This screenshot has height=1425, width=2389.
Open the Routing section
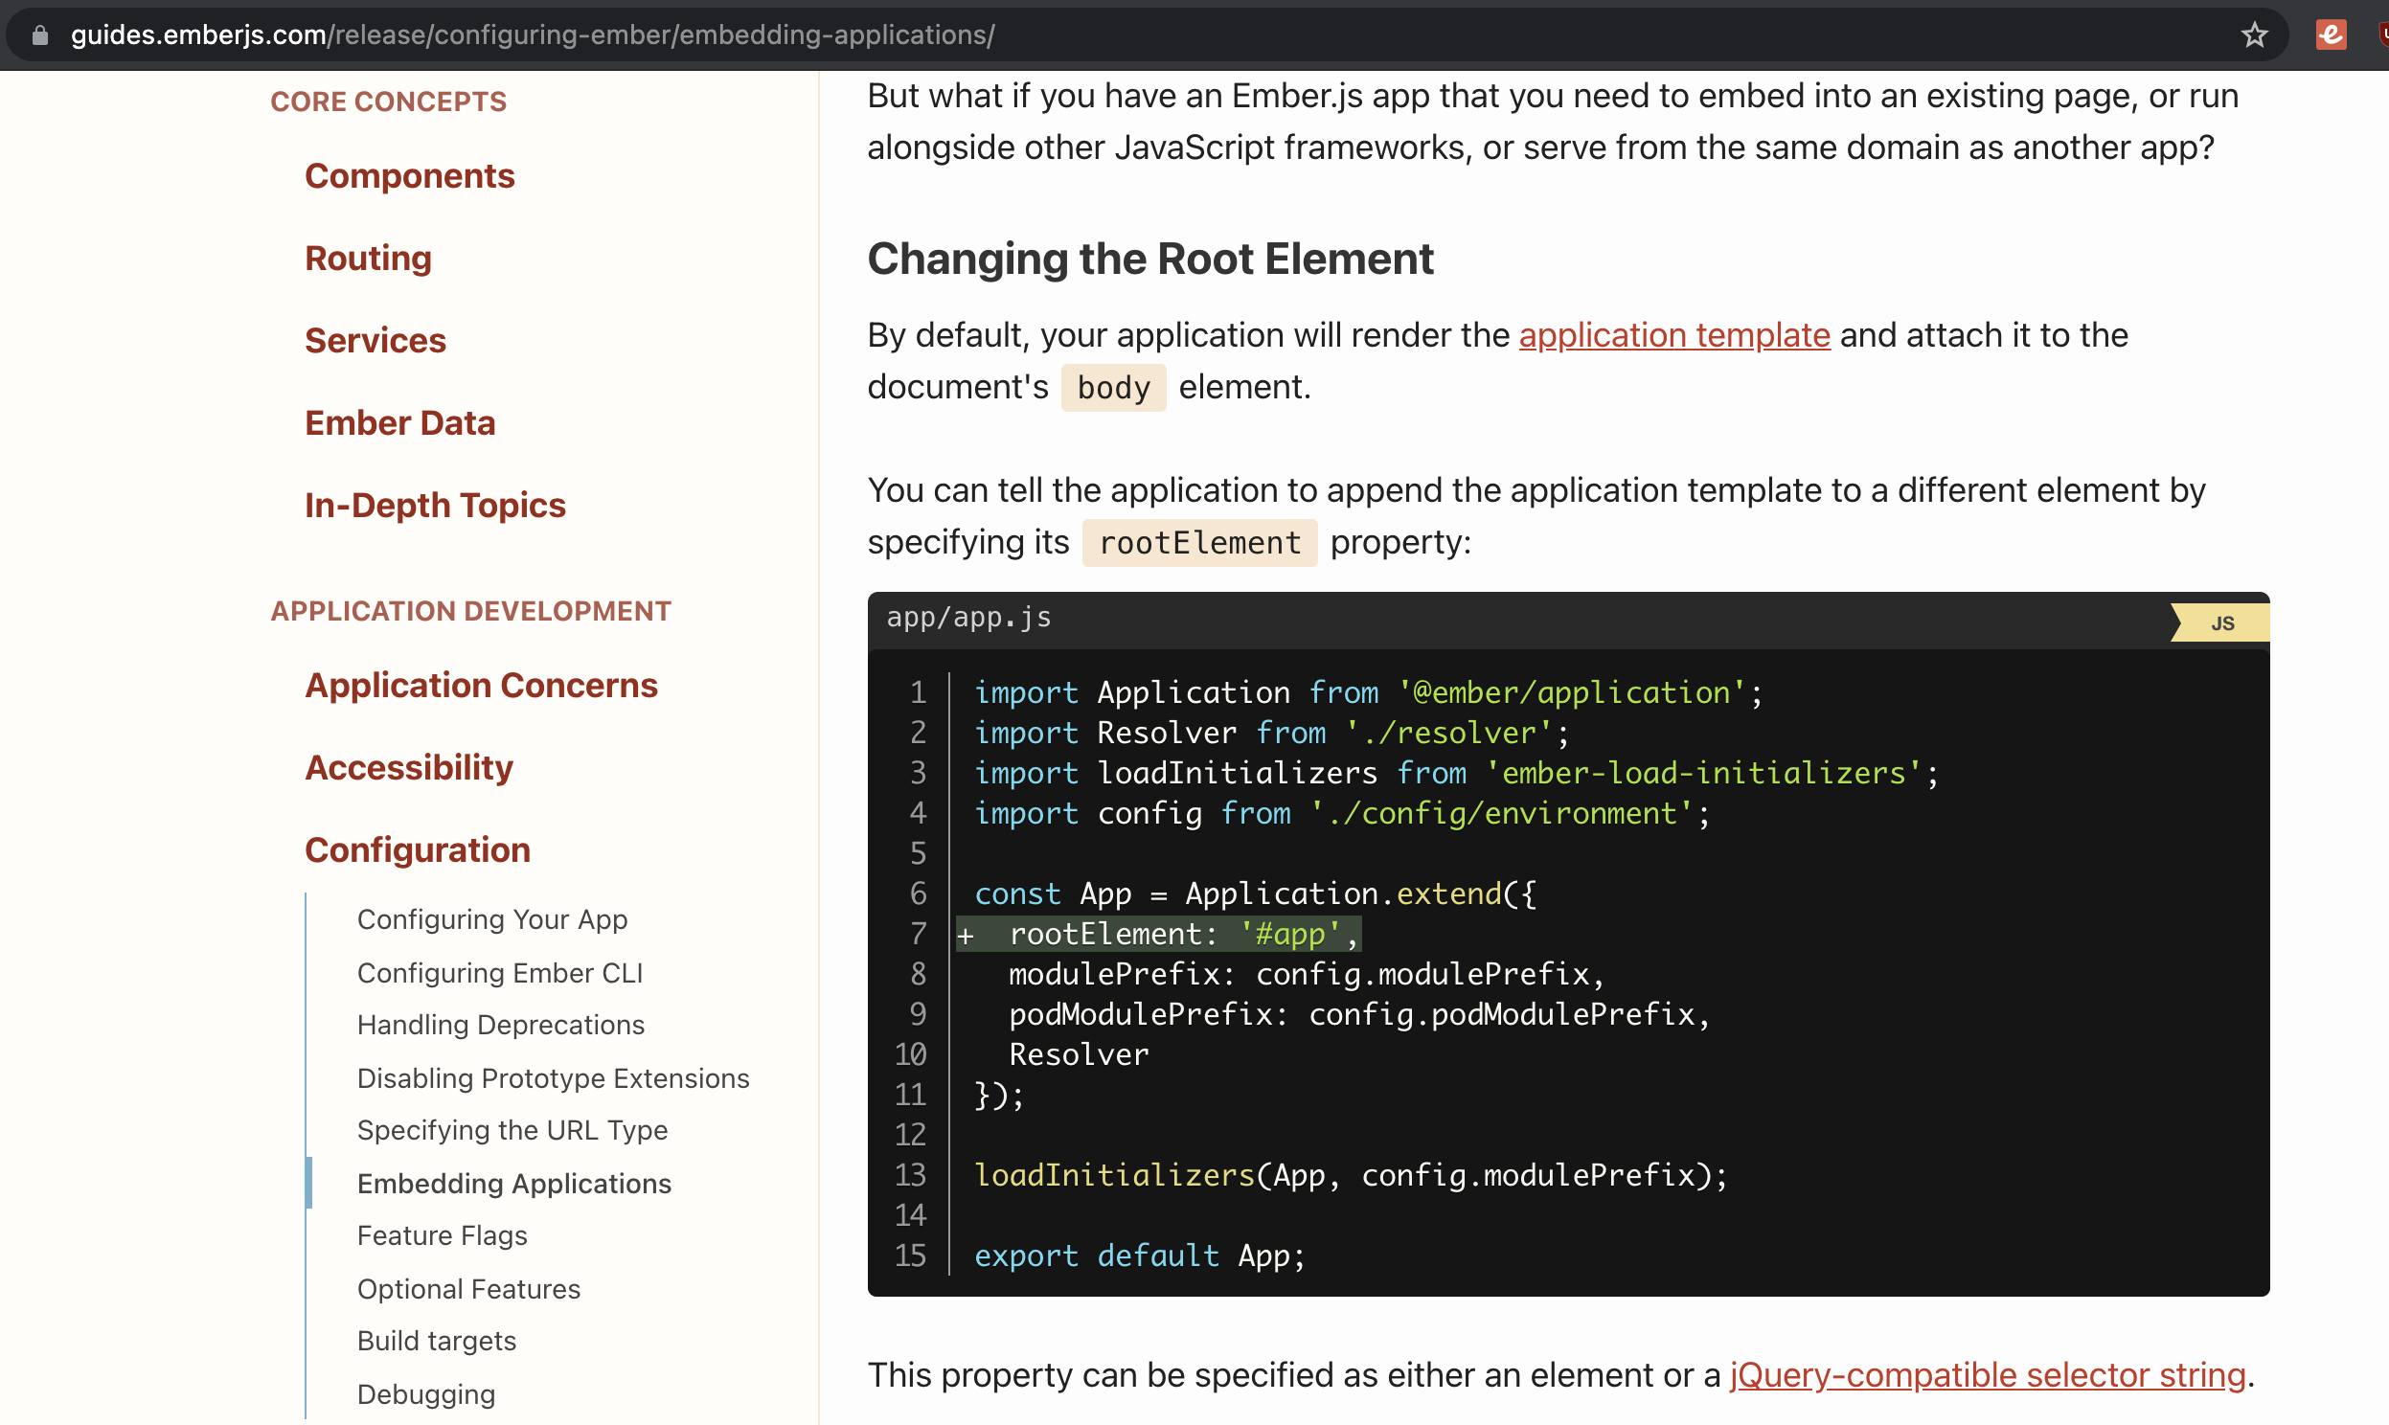click(x=368, y=258)
